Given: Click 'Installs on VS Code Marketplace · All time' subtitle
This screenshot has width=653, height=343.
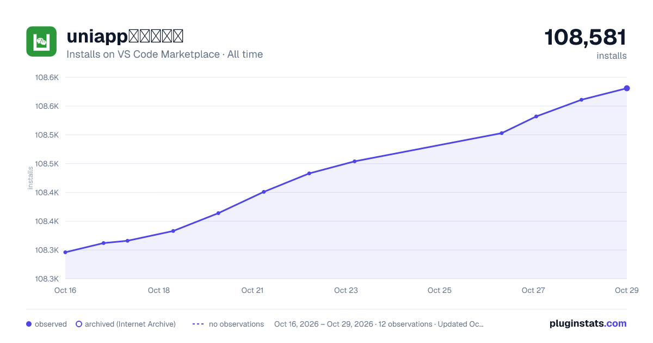Looking at the screenshot, I should point(164,54).
